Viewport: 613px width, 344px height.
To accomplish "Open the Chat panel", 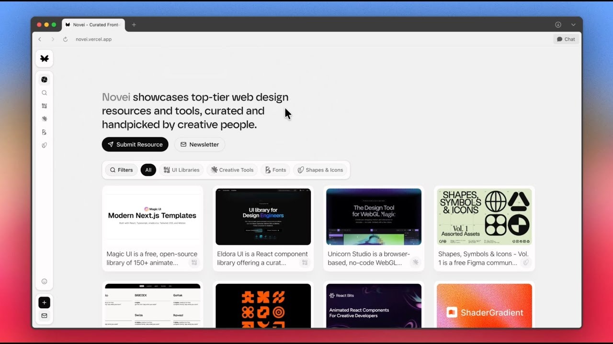I will [566, 39].
